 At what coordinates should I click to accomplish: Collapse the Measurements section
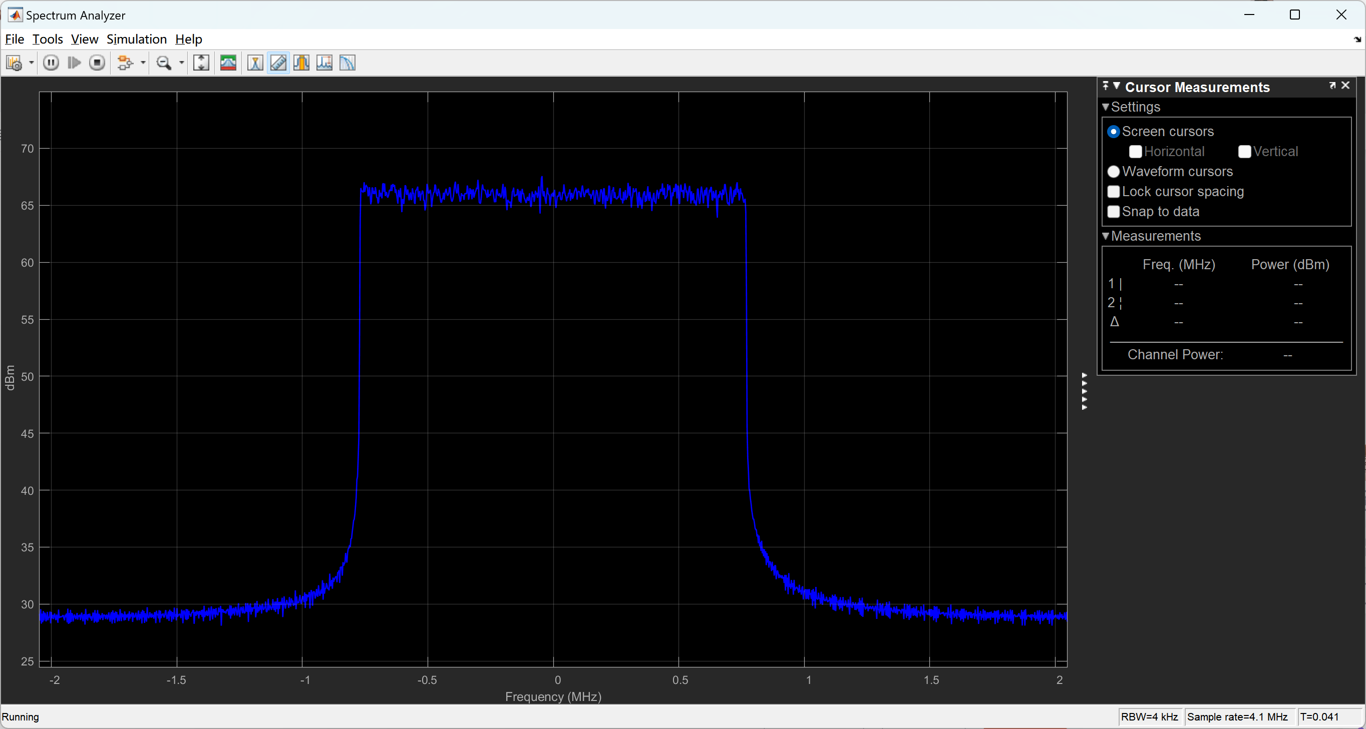click(1106, 236)
